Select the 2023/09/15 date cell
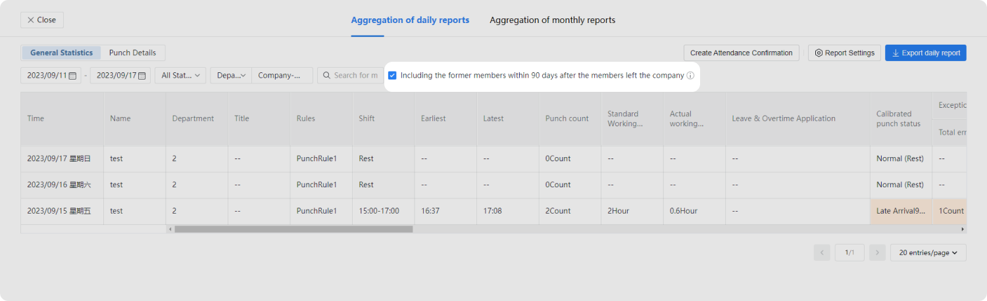Screen dimensions: 987x301 point(62,212)
